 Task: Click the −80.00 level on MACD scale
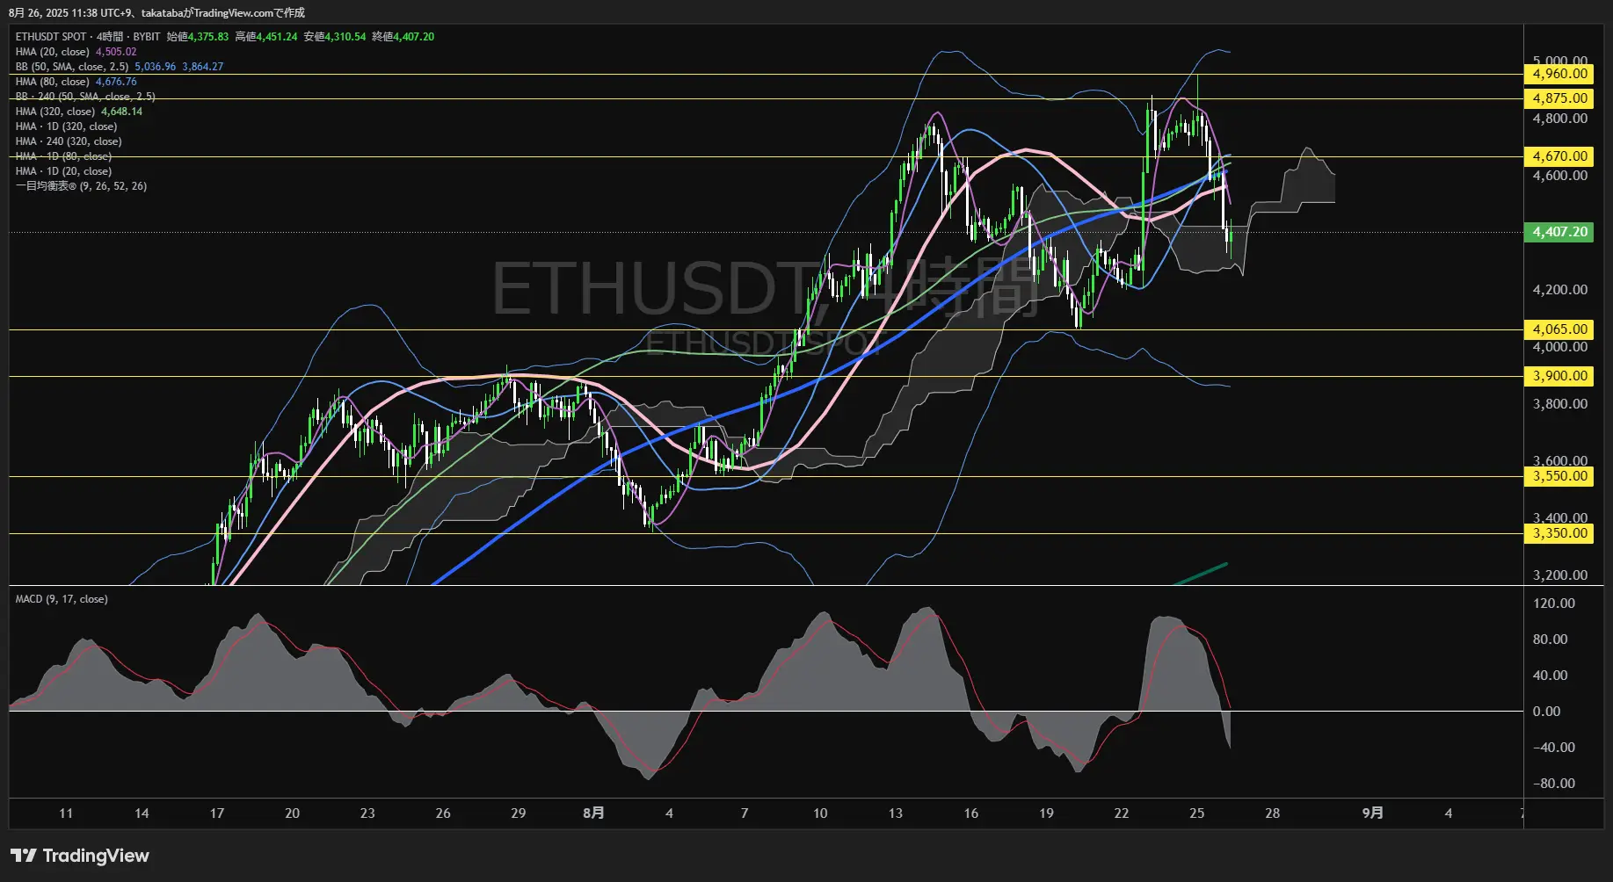[1553, 784]
